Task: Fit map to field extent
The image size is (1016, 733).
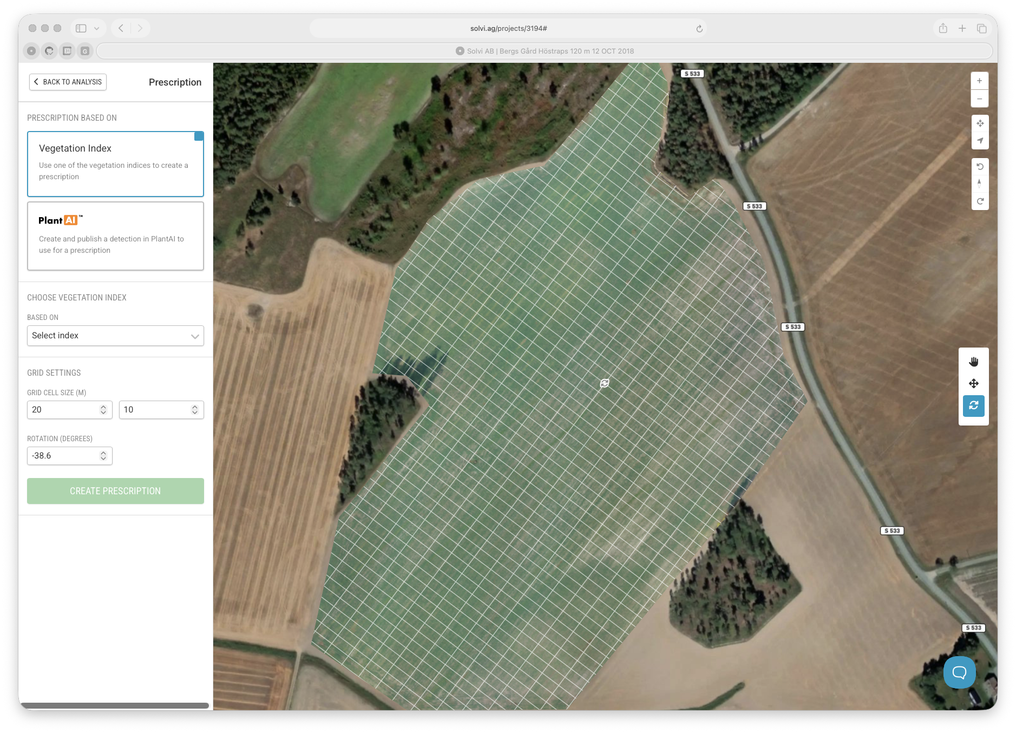Action: [980, 123]
